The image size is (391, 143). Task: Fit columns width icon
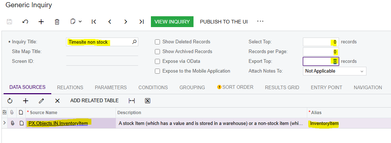132,101
